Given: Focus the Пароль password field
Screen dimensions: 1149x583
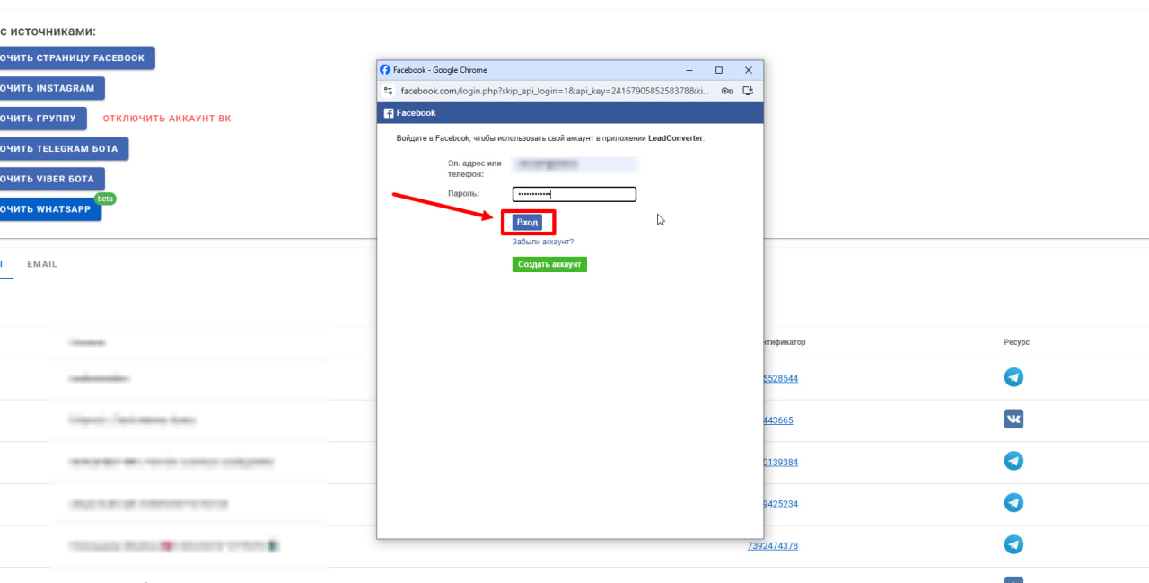Looking at the screenshot, I should coord(574,194).
